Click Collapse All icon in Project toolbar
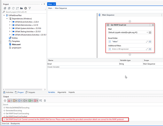 click(9, 8)
